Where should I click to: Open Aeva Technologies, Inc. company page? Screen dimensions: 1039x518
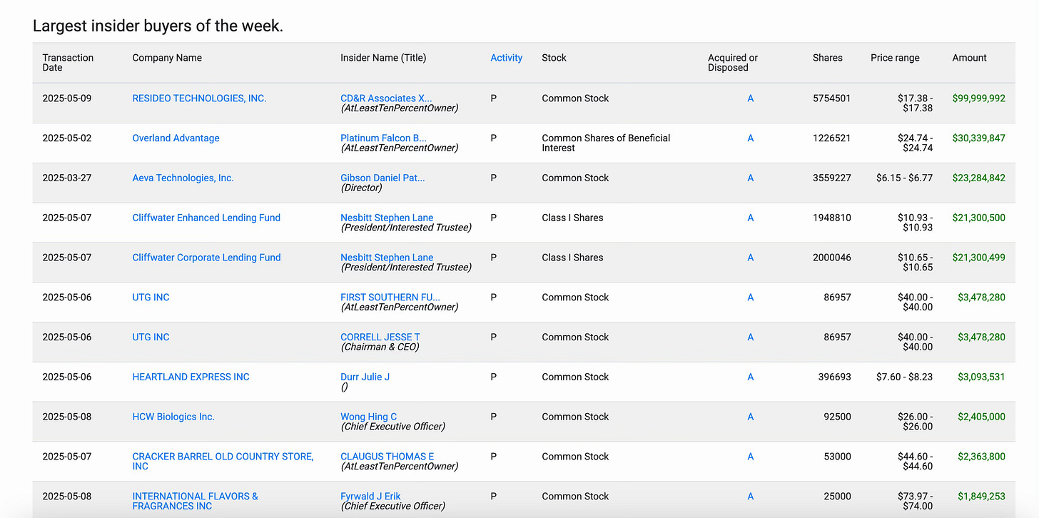tap(183, 178)
